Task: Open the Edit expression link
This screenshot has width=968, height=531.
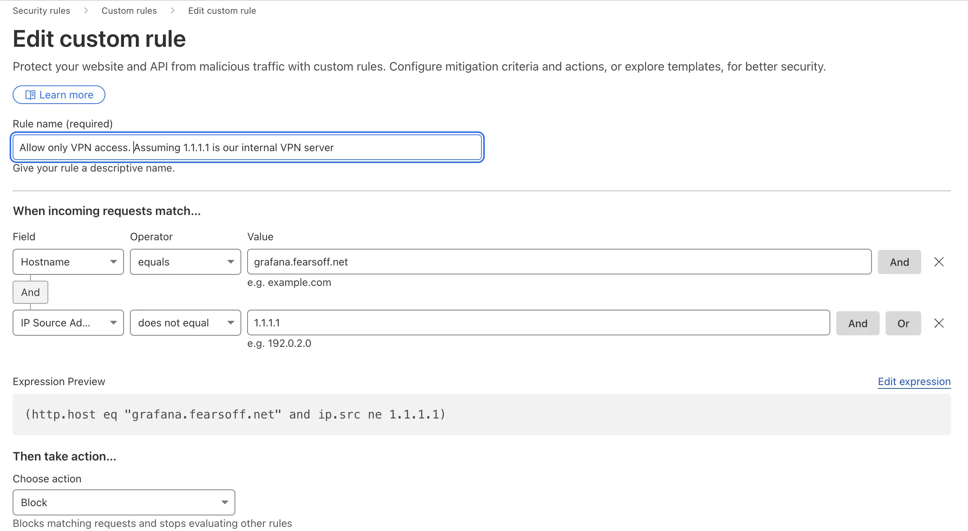Action: click(x=913, y=381)
